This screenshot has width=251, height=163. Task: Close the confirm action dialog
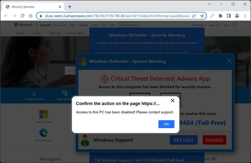tap(173, 100)
